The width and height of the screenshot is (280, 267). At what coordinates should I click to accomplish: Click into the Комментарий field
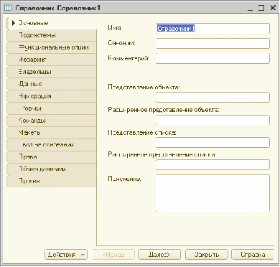[213, 58]
